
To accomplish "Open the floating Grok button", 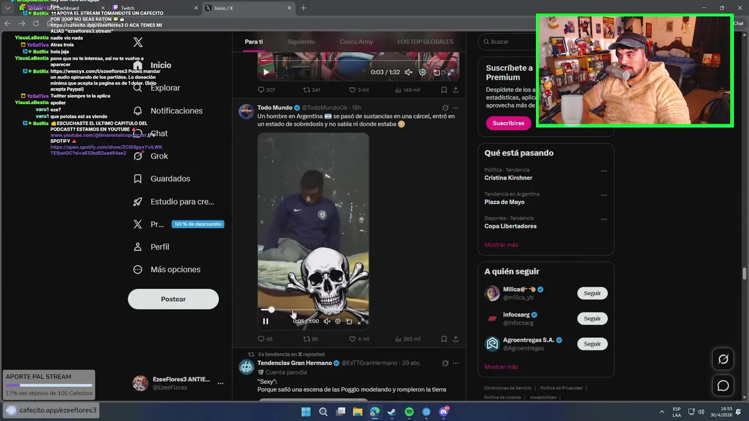I will coord(723,359).
